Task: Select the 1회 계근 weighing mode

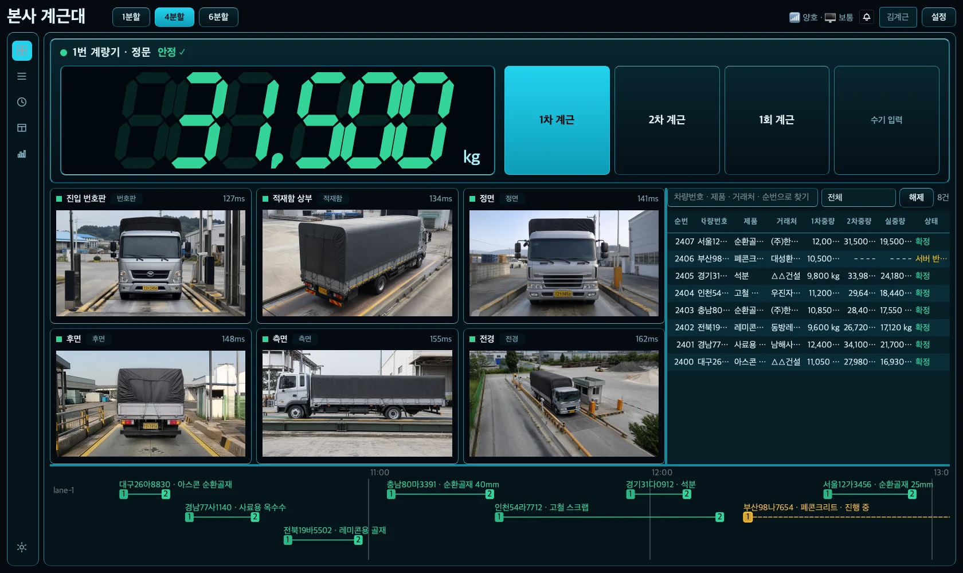Action: (777, 120)
